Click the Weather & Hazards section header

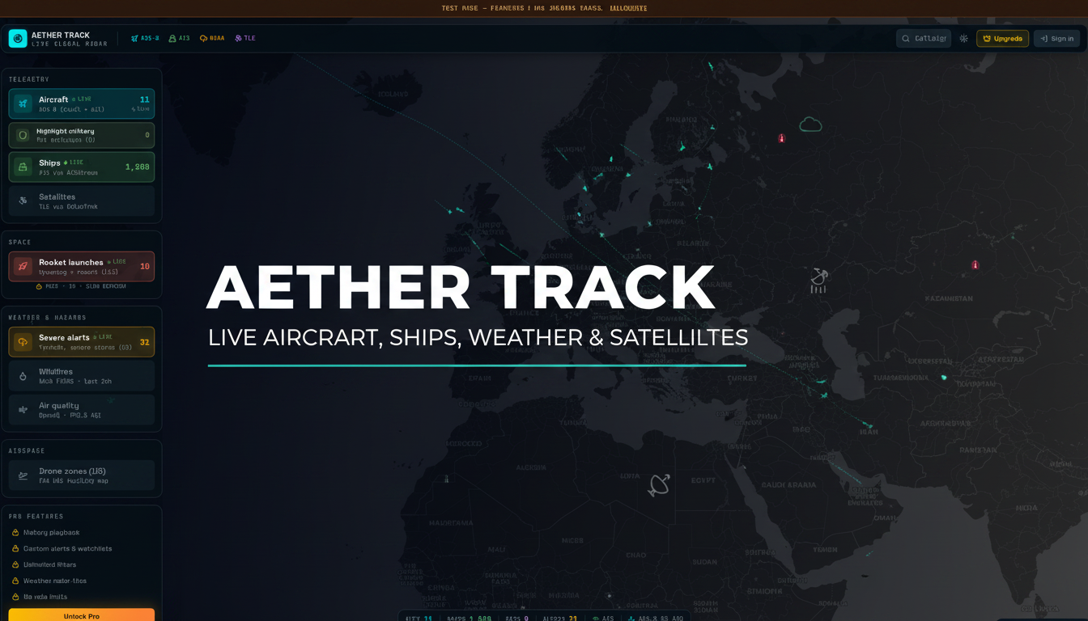[x=47, y=318]
